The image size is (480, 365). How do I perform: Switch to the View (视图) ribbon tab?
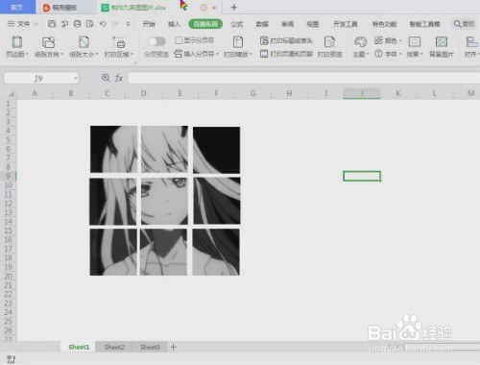pyautogui.click(x=313, y=24)
